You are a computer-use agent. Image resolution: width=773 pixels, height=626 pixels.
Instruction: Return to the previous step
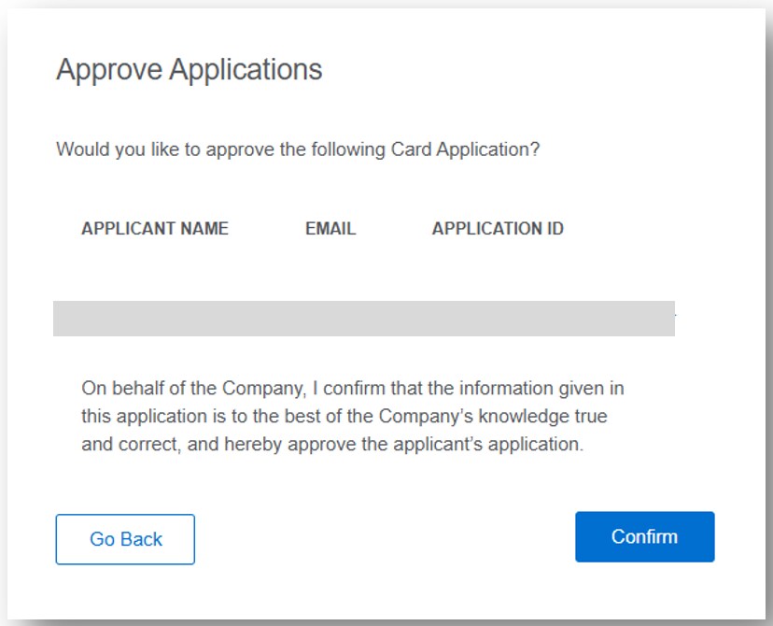(125, 539)
